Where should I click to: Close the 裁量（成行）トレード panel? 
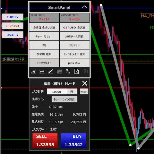[x=85, y=83]
